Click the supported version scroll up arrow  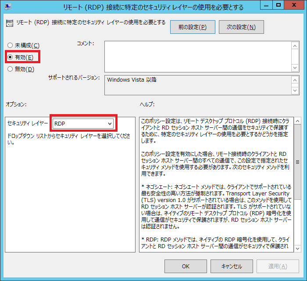click(x=295, y=80)
